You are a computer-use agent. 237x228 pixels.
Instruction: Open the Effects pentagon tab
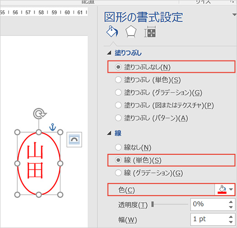click(x=131, y=31)
